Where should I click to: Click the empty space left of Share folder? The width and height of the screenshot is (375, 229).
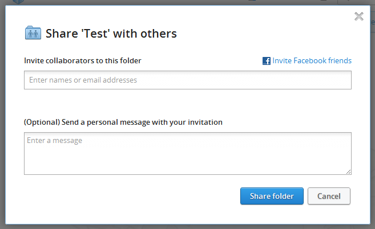[131, 196]
